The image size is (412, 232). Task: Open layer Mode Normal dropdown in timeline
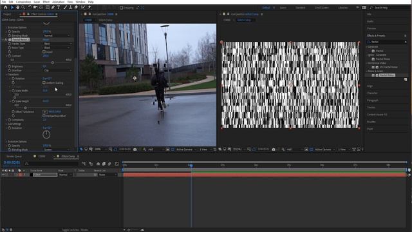click(x=65, y=175)
